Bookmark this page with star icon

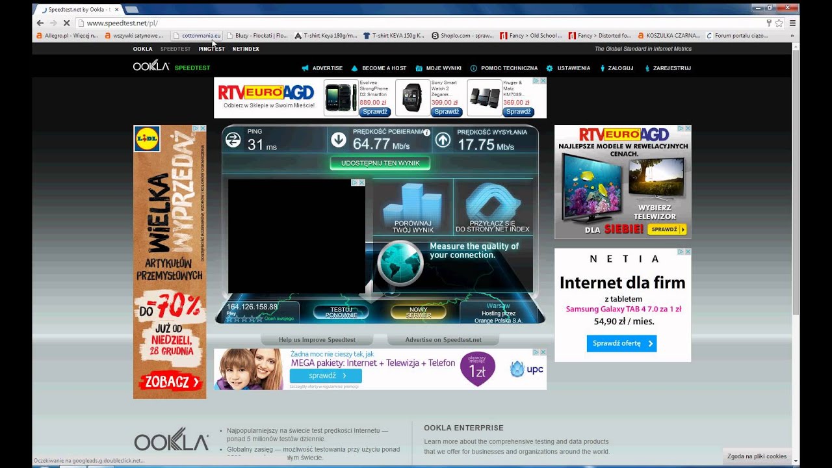(779, 23)
